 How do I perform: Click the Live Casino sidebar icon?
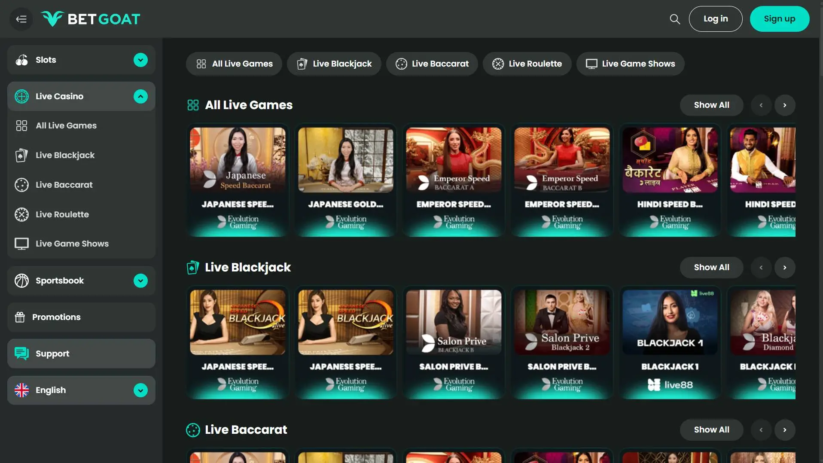[x=21, y=96]
